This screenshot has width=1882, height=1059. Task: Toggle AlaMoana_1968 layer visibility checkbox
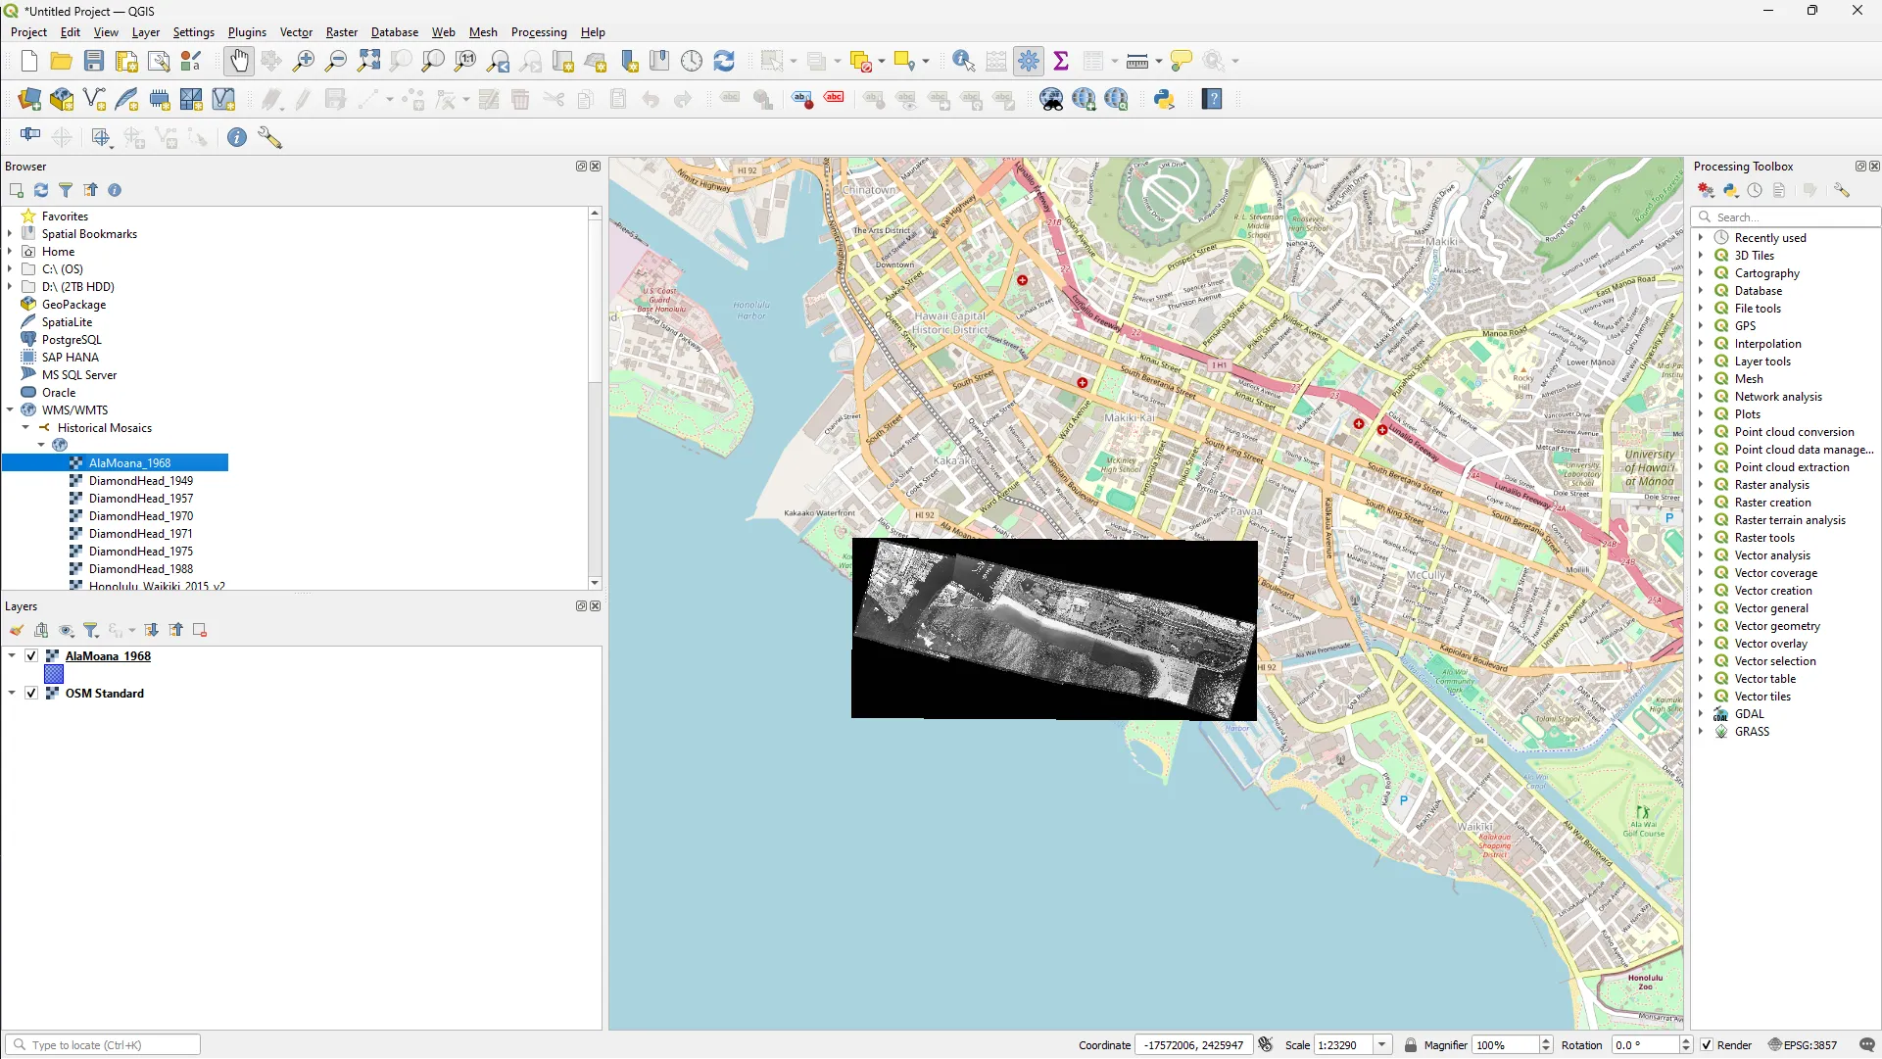[31, 656]
